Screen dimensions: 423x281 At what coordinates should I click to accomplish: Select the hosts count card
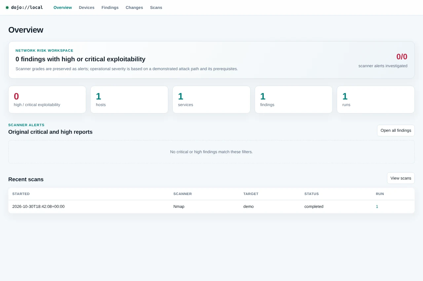coord(129,99)
